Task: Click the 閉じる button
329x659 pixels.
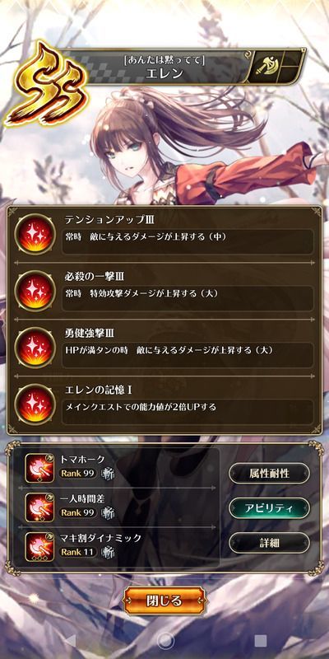Action: point(164,601)
